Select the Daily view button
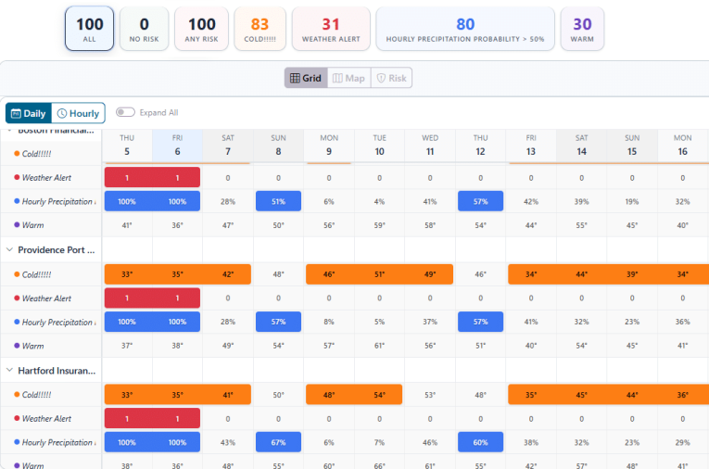The height and width of the screenshot is (469, 709). click(x=29, y=113)
